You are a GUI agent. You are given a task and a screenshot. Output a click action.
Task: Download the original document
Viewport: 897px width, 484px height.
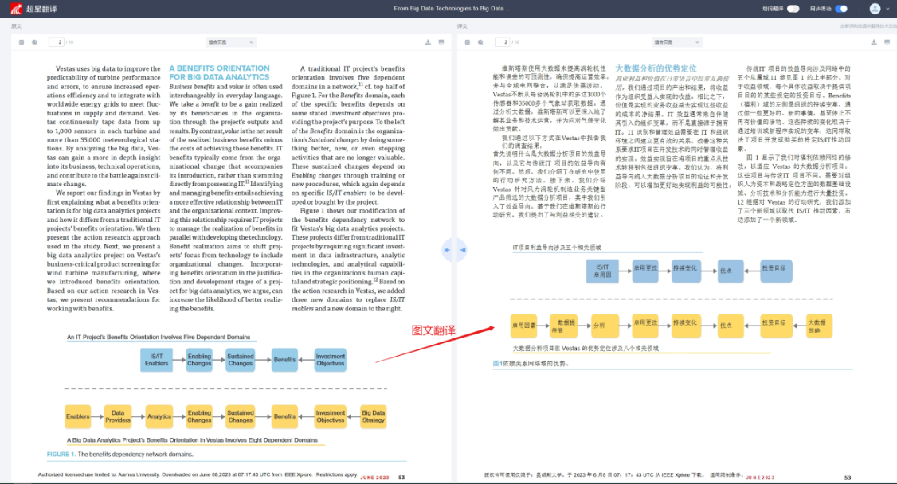(429, 41)
